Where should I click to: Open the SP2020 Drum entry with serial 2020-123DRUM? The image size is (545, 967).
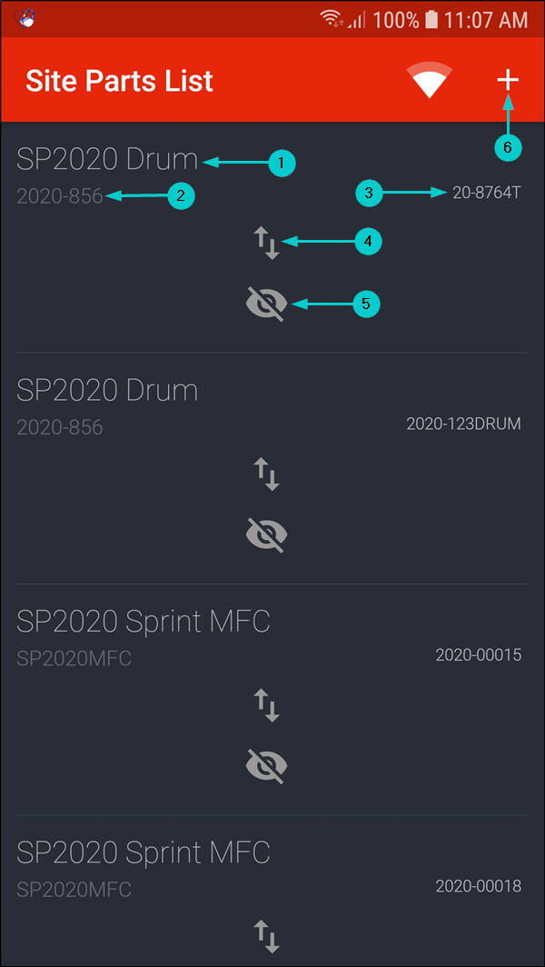point(107,391)
